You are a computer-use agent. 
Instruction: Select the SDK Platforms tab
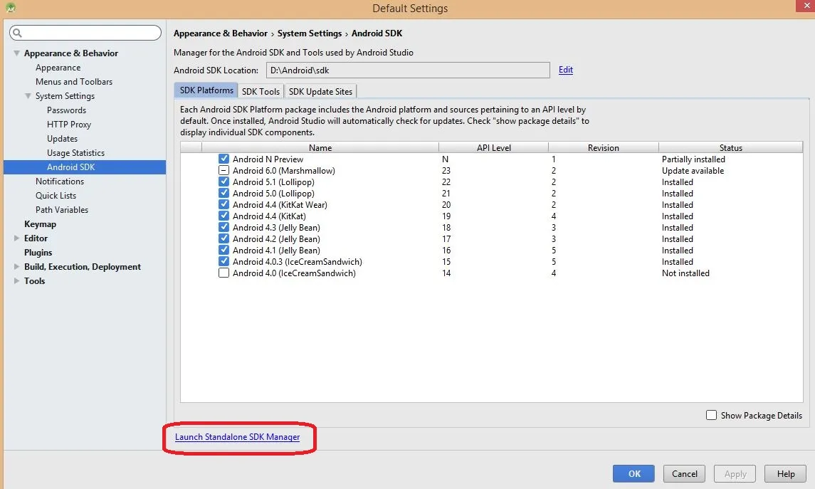pos(206,90)
